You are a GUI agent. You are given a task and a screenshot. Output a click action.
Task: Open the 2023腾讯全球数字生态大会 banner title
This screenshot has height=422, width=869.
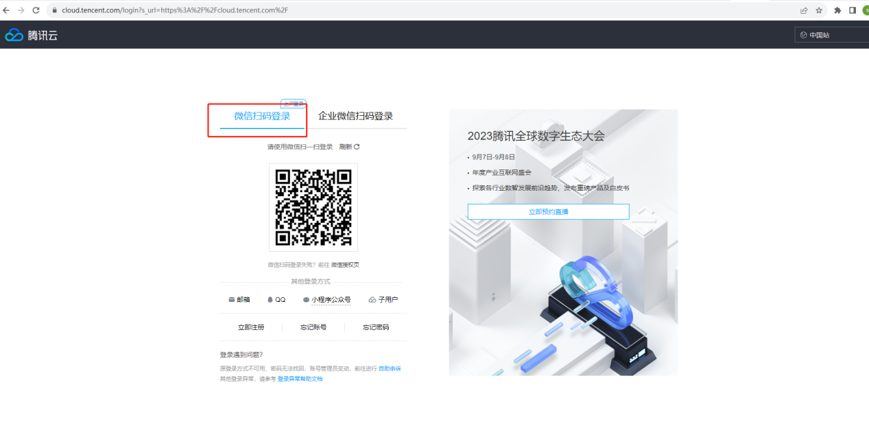click(x=536, y=136)
